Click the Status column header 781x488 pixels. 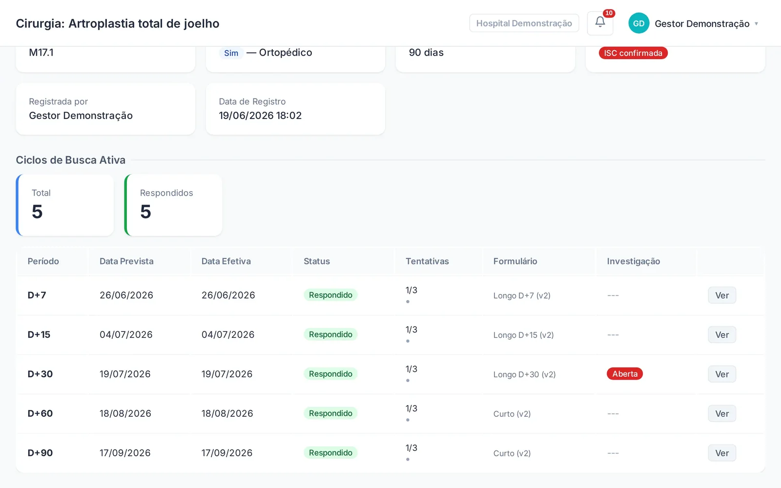click(317, 261)
